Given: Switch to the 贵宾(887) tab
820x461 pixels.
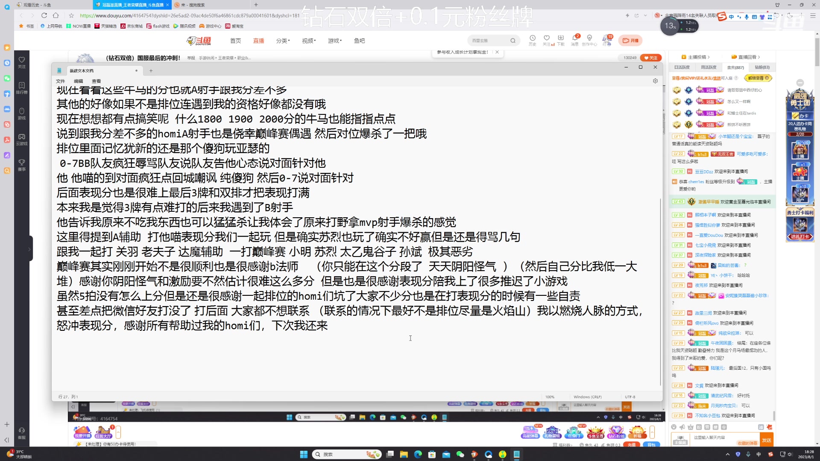Looking at the screenshot, I should tap(735, 67).
